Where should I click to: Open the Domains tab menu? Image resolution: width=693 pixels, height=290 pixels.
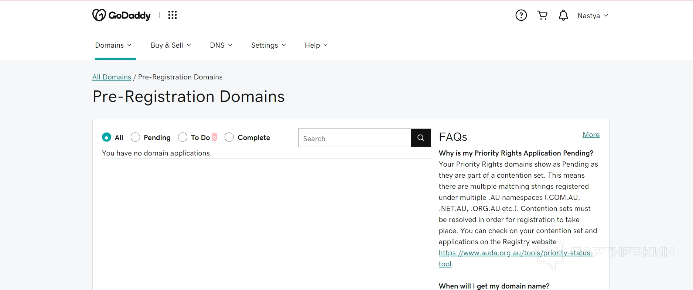(x=113, y=45)
